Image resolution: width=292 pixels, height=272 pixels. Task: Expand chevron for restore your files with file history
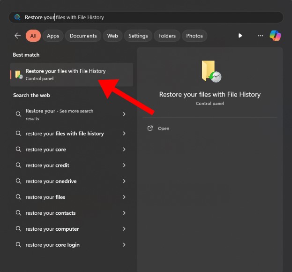click(124, 133)
